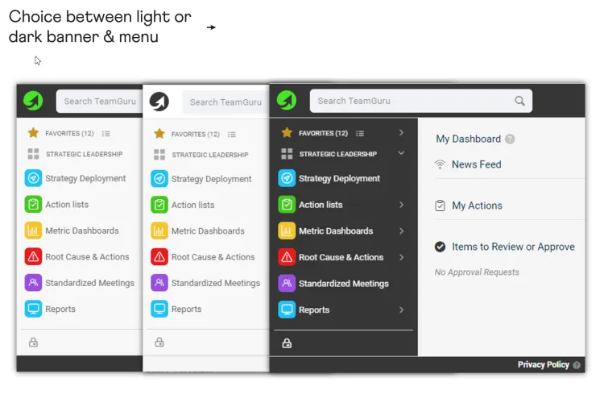Open the News Feed section
Viewport: 604px width, 403px height.
click(476, 164)
